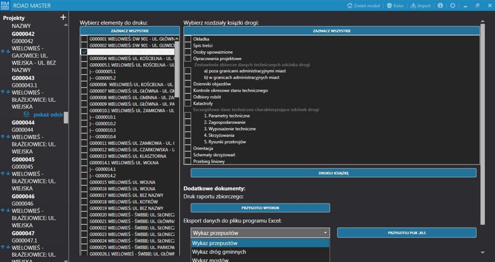Select row G000019 UL. BEZ NAZWY
This screenshot has height=262, width=495.
coord(126,208)
